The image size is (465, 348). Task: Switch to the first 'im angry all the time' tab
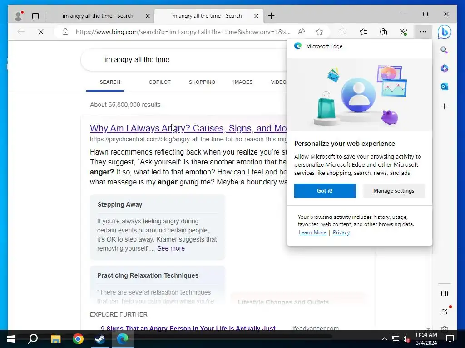click(x=98, y=16)
